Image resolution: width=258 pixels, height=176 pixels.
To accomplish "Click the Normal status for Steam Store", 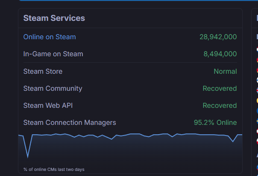I will tap(225, 72).
